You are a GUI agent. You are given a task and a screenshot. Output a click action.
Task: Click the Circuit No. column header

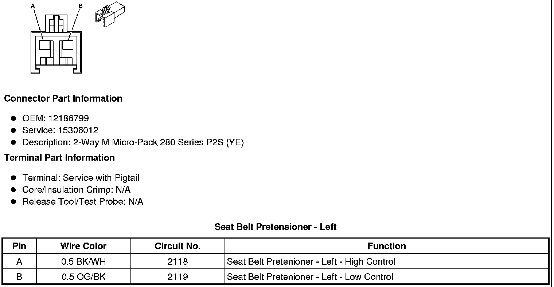coord(177,246)
